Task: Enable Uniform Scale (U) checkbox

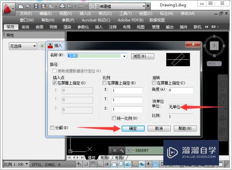Action: (x=114, y=118)
